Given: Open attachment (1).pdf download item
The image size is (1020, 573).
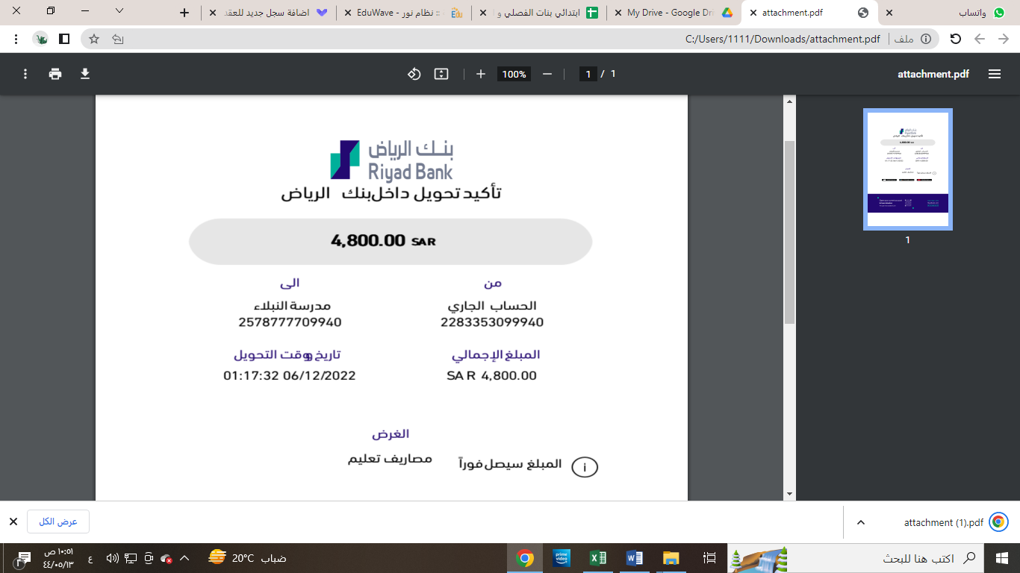Looking at the screenshot, I should point(944,522).
